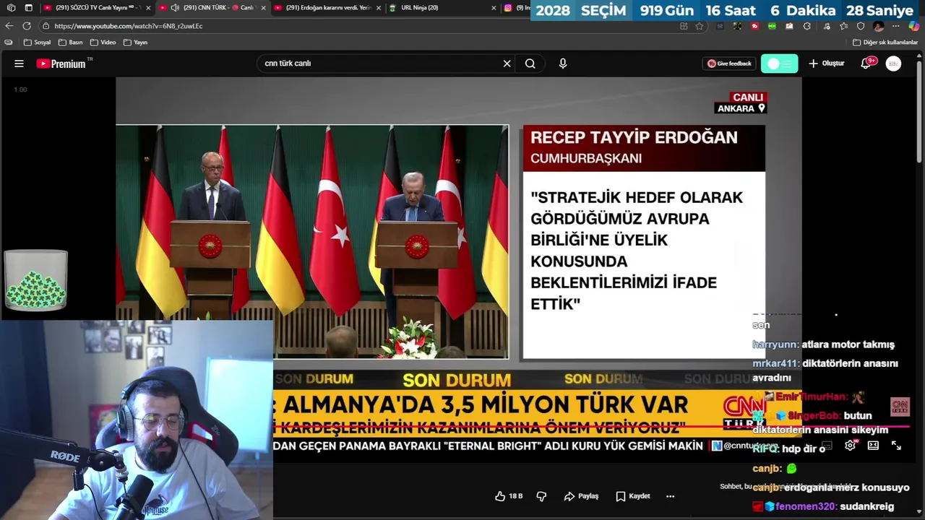Toggle subtitles button in the player

click(x=827, y=446)
